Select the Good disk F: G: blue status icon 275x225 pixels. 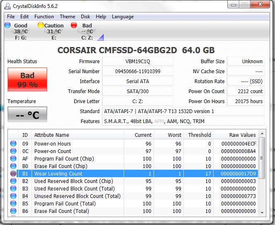7,25
